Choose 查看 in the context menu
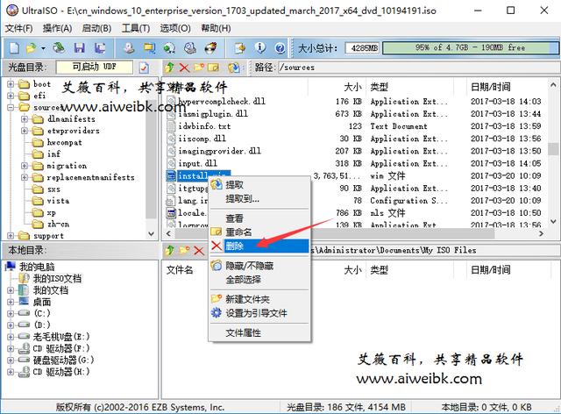The width and height of the screenshot is (561, 414). click(259, 218)
